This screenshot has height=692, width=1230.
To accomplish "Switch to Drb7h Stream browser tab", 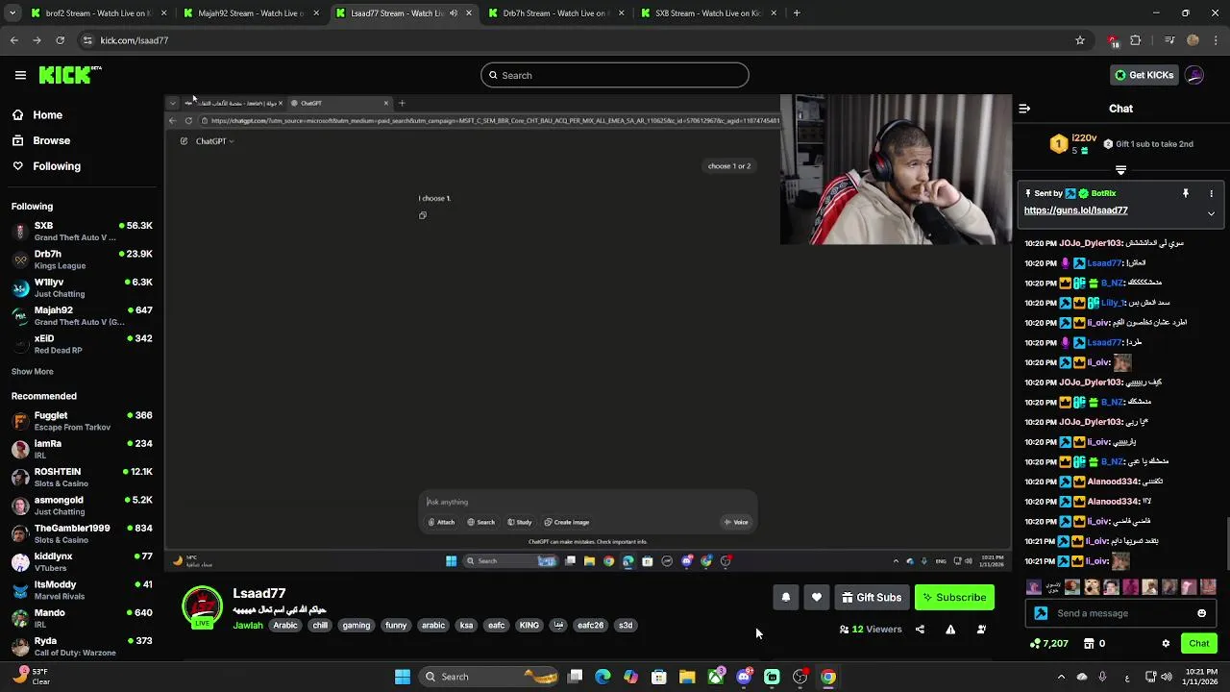I will pos(557,13).
